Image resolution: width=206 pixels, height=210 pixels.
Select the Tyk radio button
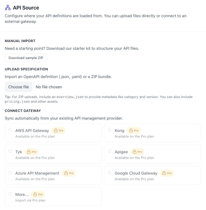[x=10, y=151]
